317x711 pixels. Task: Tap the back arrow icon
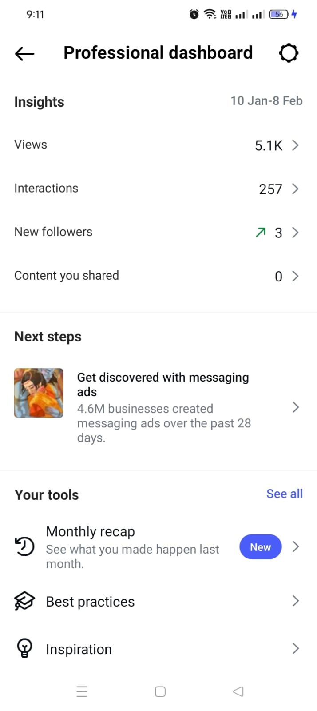pos(24,54)
